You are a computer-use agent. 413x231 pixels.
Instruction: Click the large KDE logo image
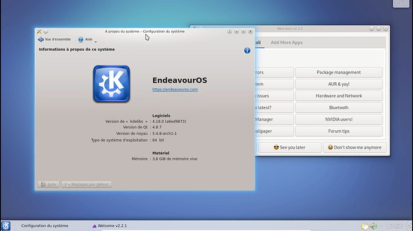pyautogui.click(x=111, y=84)
